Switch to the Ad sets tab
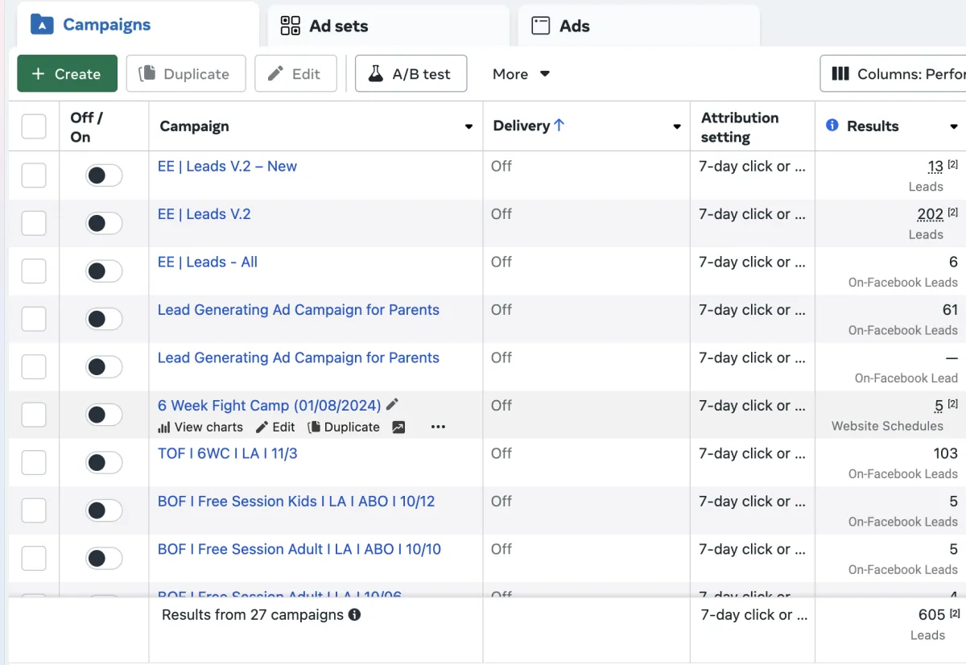The image size is (966, 665). pyautogui.click(x=324, y=26)
